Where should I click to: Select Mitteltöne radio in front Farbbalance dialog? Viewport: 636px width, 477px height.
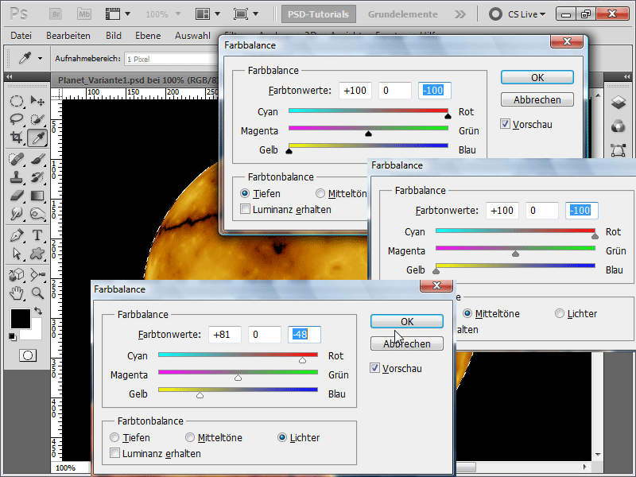(x=189, y=438)
